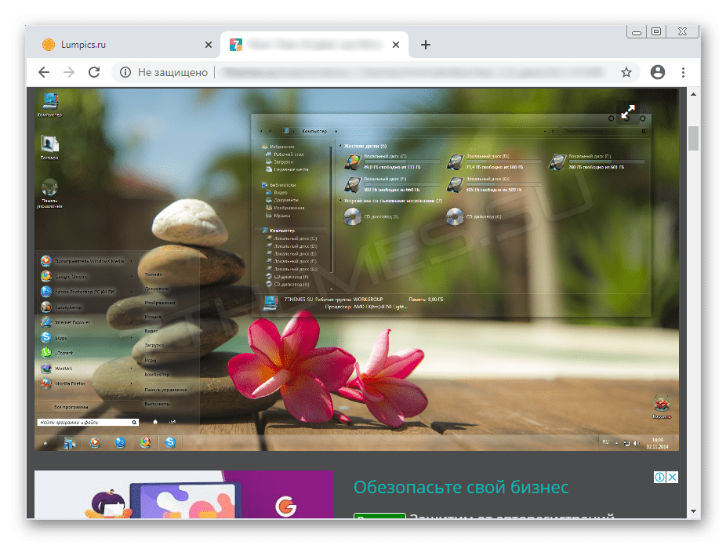This screenshot has height=545, width=726.
Task: Click the colorful ad banner illustration
Action: tap(184, 496)
